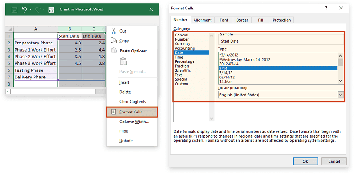Click the End Date header cell
The width and height of the screenshot is (354, 174).
93,36
